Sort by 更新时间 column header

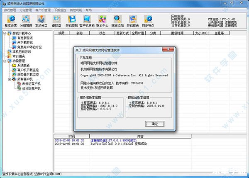(x=177, y=33)
